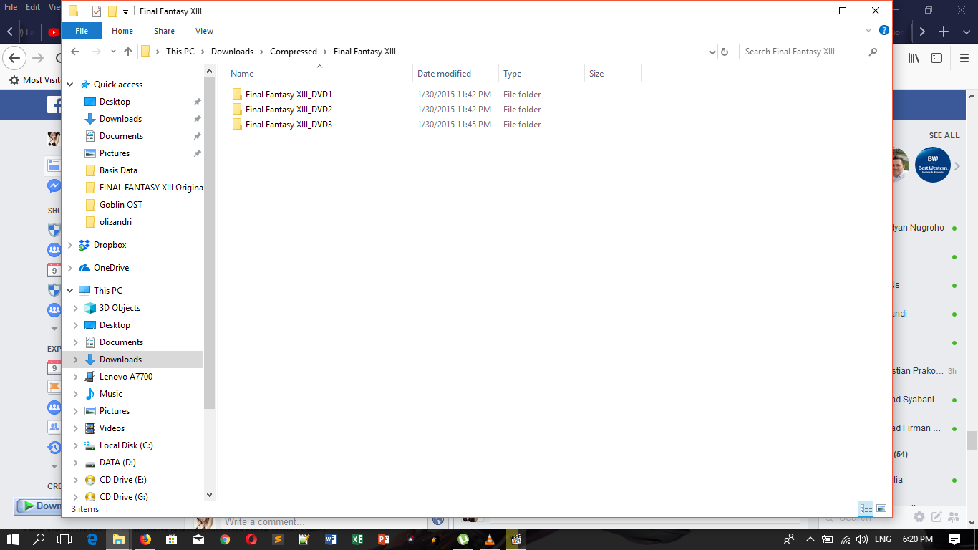The height and width of the screenshot is (550, 978).
Task: Open Google Chrome from the taskbar
Action: click(225, 539)
